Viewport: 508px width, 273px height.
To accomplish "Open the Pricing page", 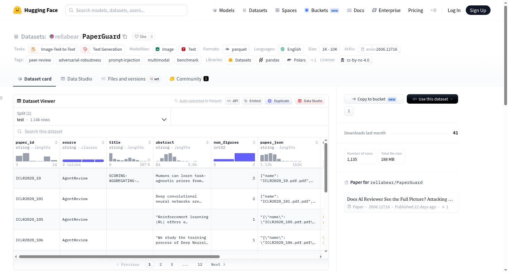I will tap(416, 10).
